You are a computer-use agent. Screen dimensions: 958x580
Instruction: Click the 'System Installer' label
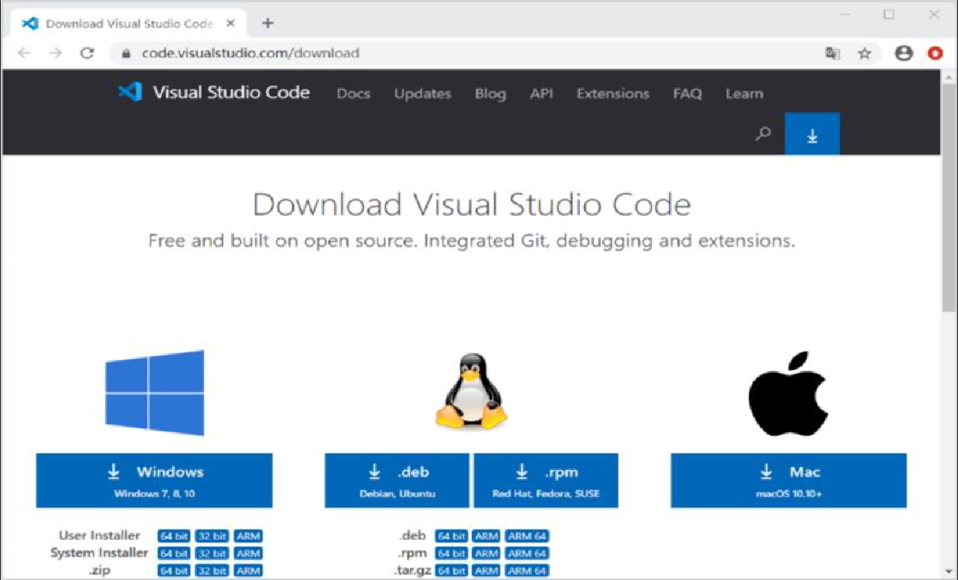99,553
